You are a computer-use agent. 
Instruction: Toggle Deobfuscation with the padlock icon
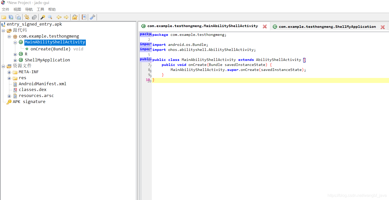pyautogui.click(x=75, y=17)
